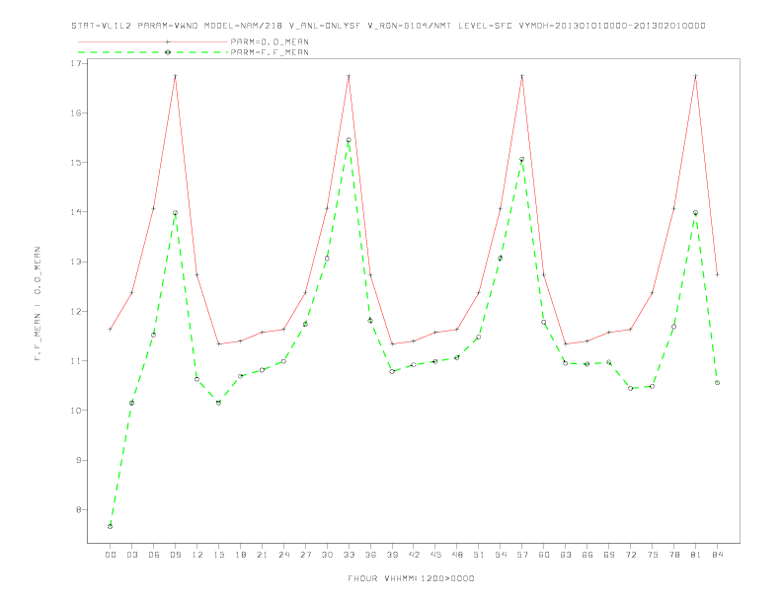
Task: Click x-axis forecast hour label 09
Action: (x=175, y=555)
